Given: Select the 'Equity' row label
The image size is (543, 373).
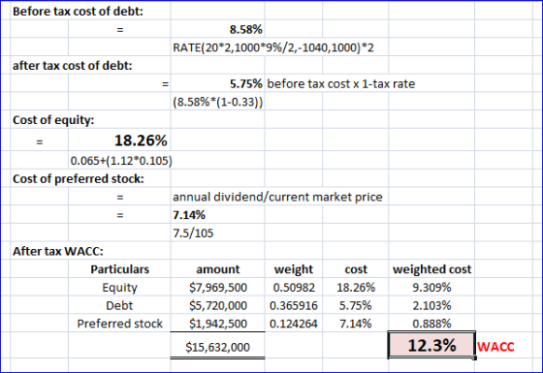Looking at the screenshot, I should (x=119, y=288).
